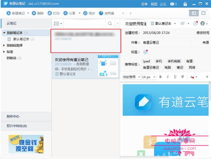Click the Delete (删除) toolbar button
Viewport: 211px width, 159px height.
38,13
